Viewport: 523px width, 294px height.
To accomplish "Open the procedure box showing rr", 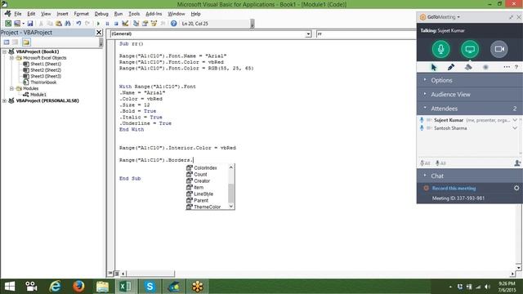I will [x=365, y=33].
